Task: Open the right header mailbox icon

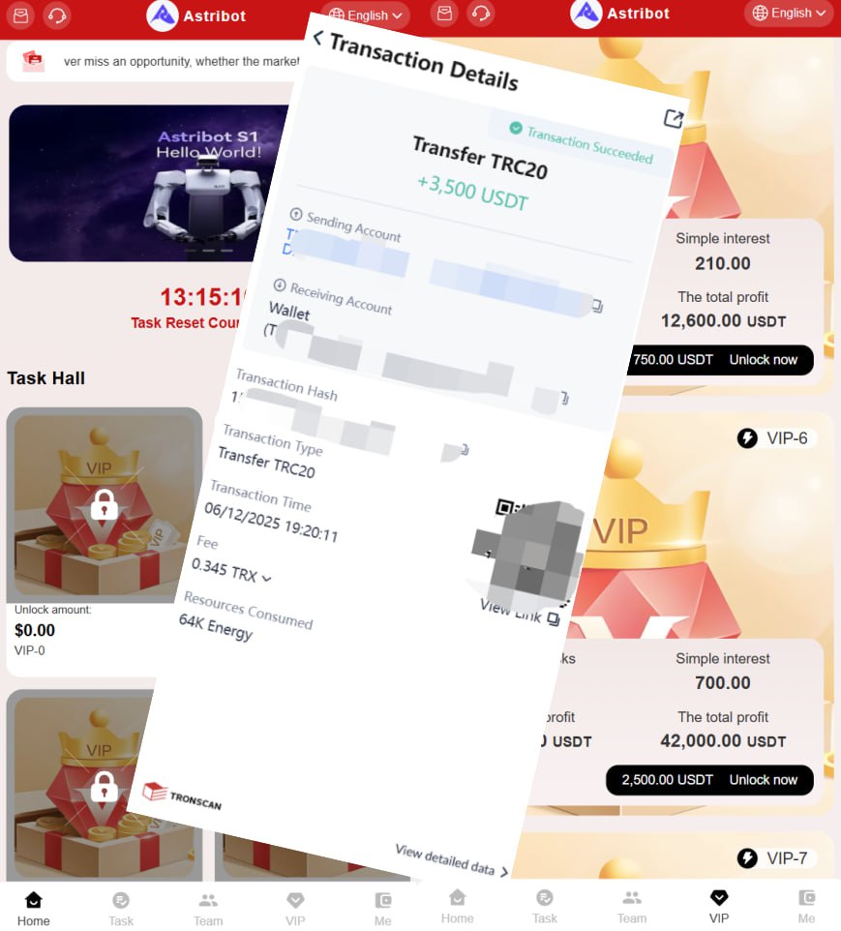Action: pyautogui.click(x=445, y=13)
